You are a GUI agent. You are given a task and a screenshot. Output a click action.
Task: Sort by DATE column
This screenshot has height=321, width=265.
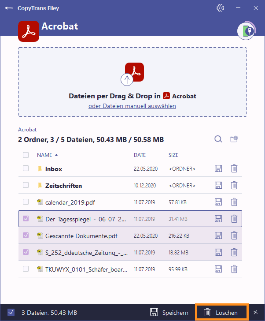tap(140, 155)
